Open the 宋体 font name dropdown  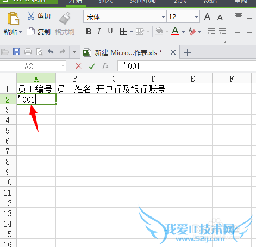tap(163, 17)
